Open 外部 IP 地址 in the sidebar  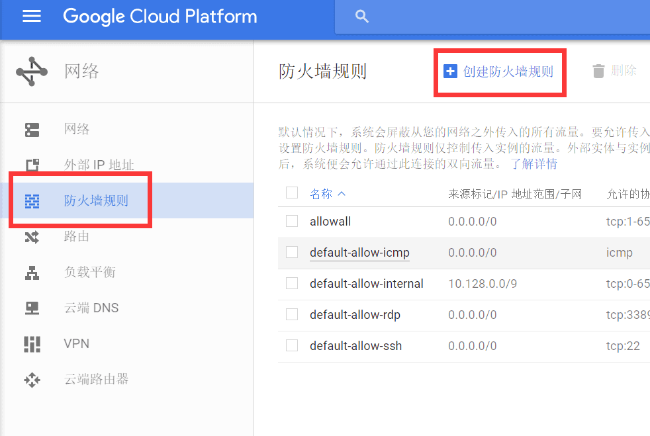tap(99, 165)
